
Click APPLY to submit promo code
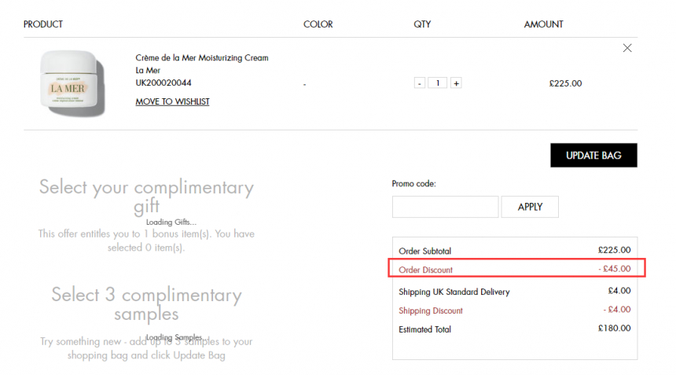[x=530, y=207]
